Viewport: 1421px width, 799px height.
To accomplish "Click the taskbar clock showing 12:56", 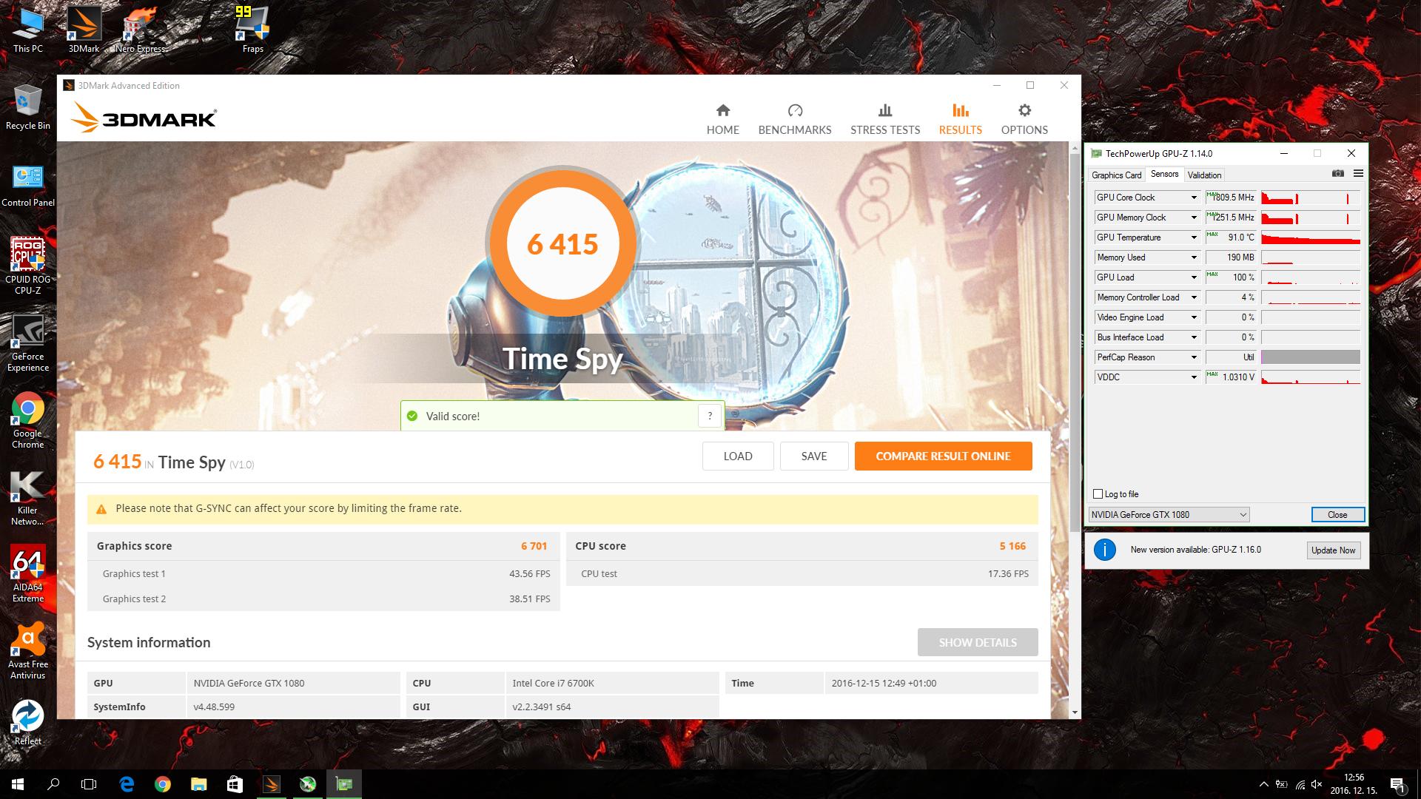I will (1354, 784).
